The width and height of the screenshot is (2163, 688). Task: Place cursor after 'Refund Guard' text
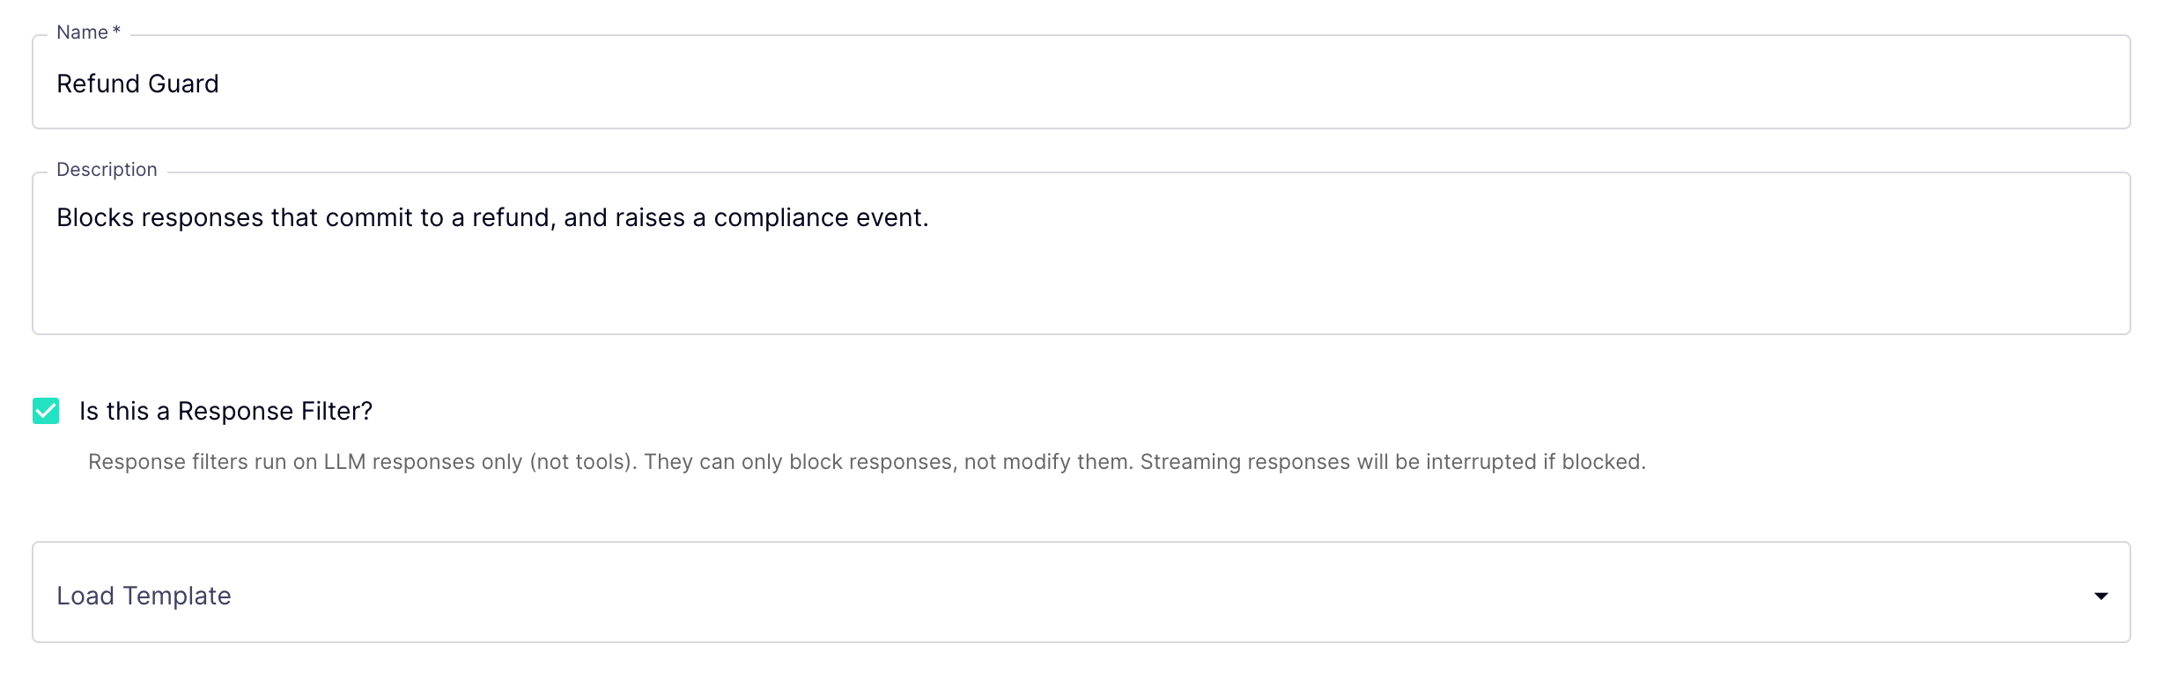click(220, 84)
